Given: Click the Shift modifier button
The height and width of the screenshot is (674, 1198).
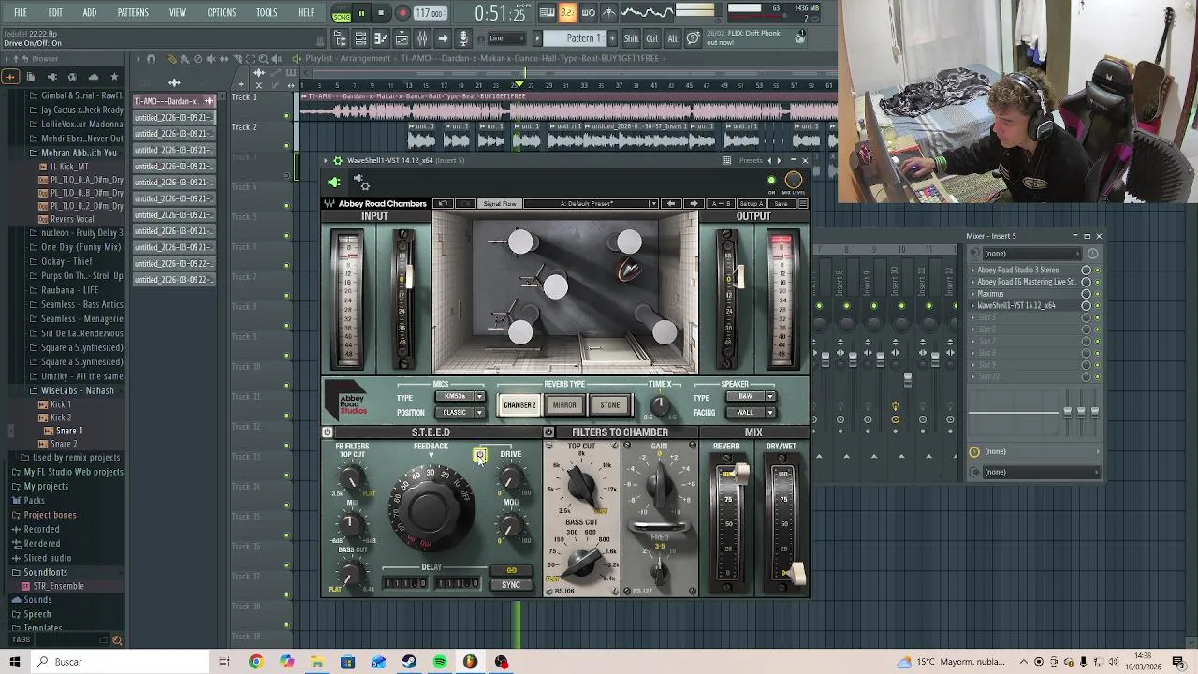Looking at the screenshot, I should (632, 38).
